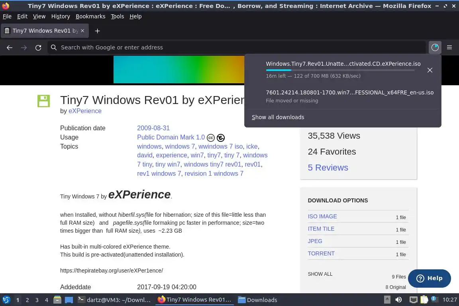Screen dimensions: 459x306
Task: Click SHOW ALL download files
Action: [320, 274]
